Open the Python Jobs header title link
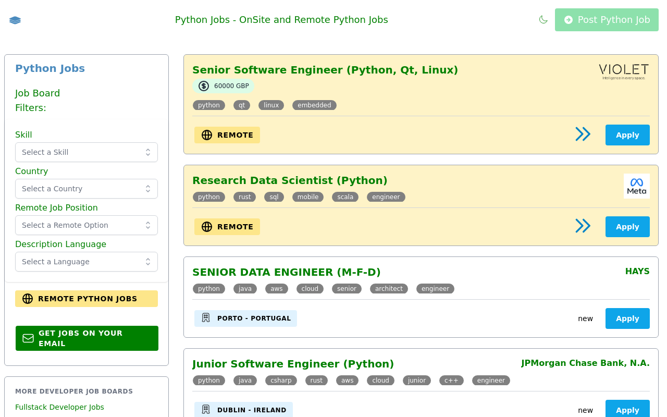Image resolution: width=667 pixels, height=417 pixels. [x=281, y=20]
